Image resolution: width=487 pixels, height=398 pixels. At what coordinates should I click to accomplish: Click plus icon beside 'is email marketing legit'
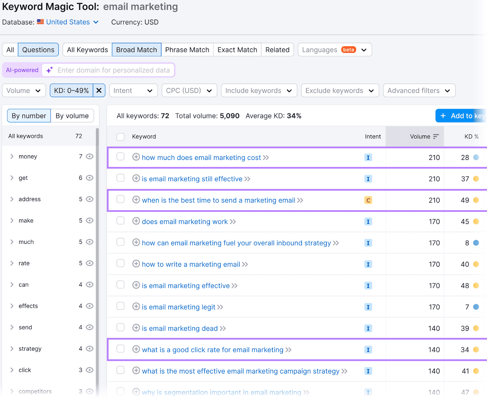[x=136, y=306]
